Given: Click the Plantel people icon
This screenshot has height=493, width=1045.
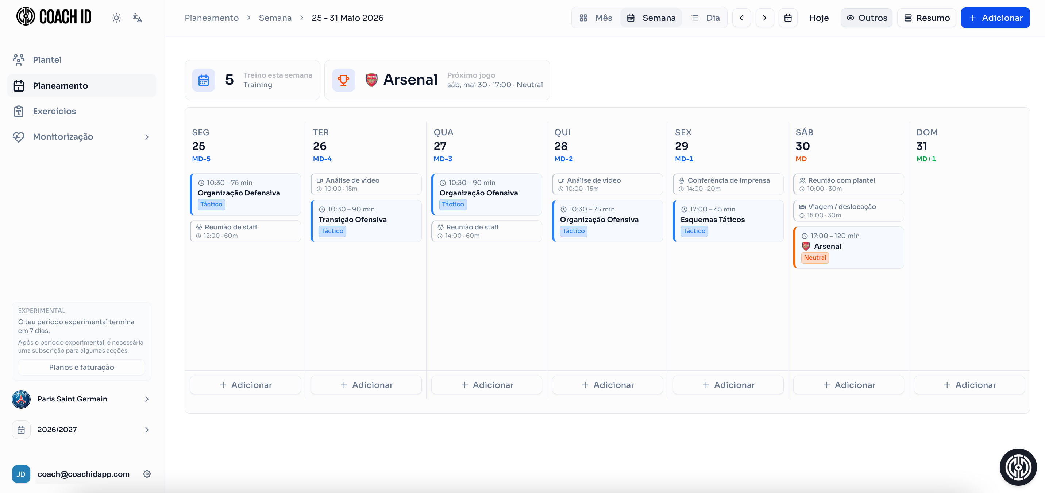Looking at the screenshot, I should coord(19,59).
